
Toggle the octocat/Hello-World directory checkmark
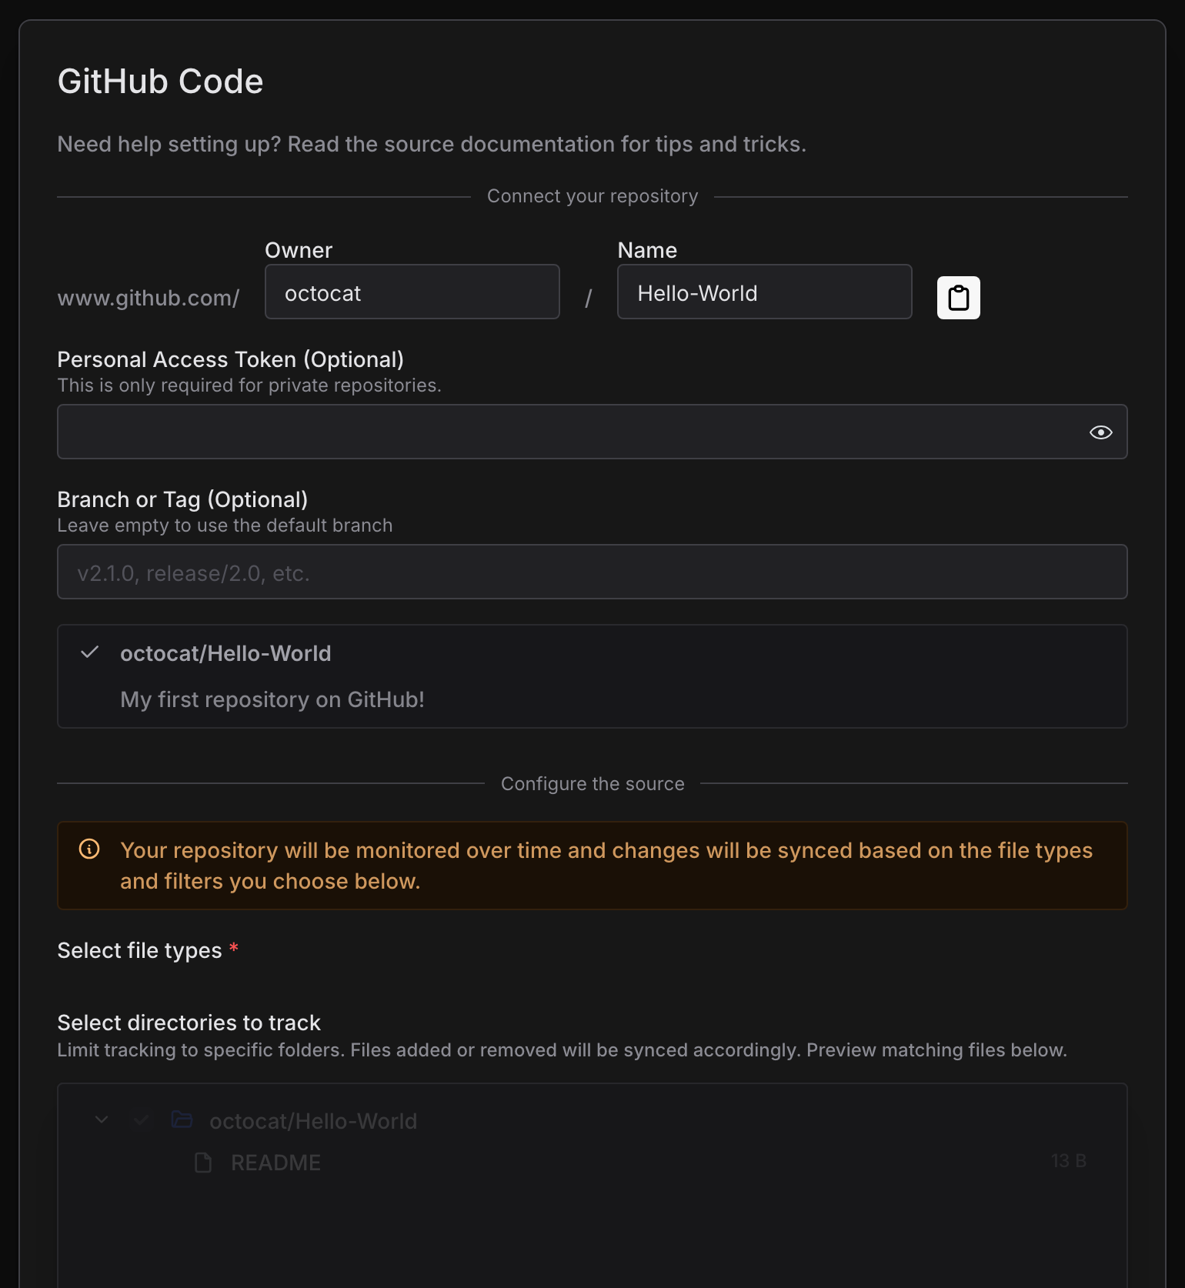[141, 1119]
